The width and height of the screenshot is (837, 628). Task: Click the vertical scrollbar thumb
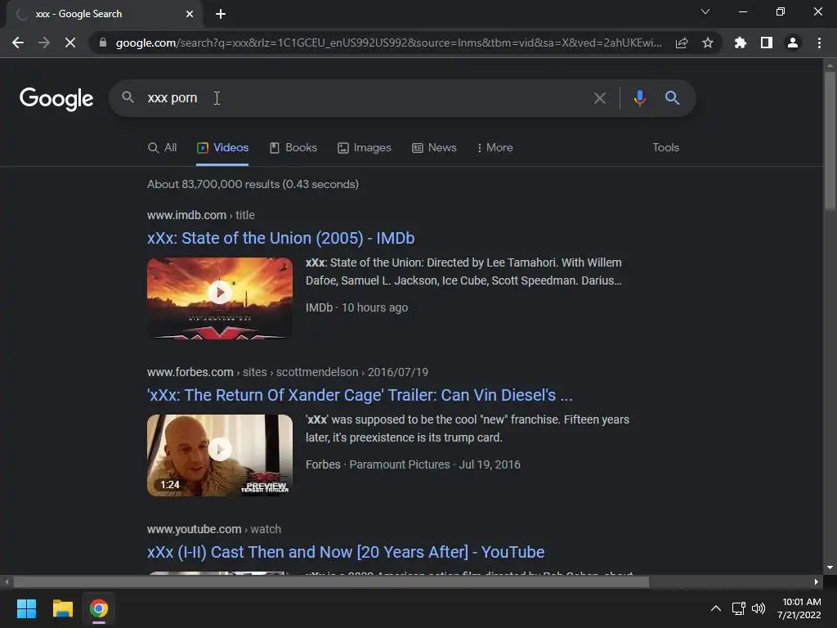coord(830,141)
